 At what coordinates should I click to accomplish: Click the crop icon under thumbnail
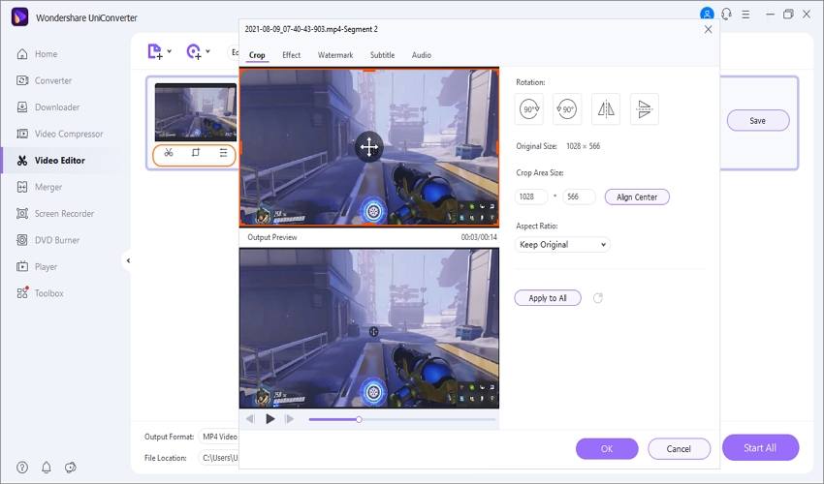(x=196, y=153)
